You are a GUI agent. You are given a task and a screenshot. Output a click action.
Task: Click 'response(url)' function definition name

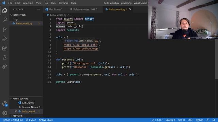(x=72, y=60)
